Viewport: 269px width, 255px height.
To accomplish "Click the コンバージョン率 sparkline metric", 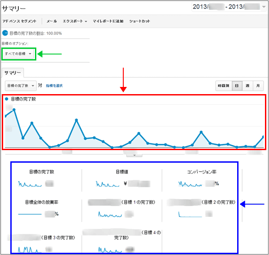I will [190, 184].
